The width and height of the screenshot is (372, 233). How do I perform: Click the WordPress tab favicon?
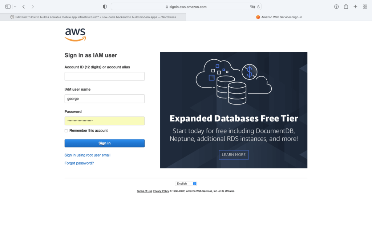click(12, 17)
